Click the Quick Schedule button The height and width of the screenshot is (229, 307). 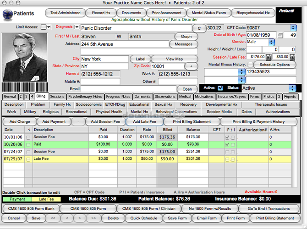(144, 218)
